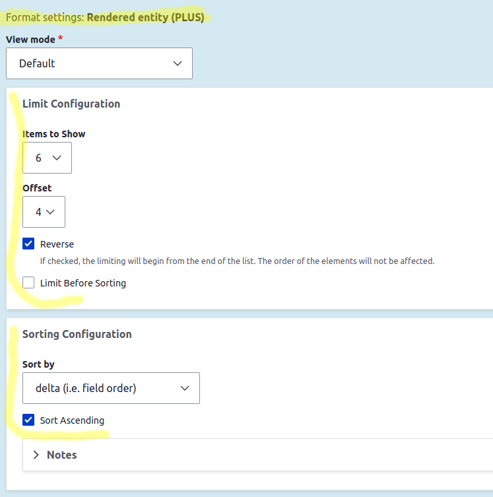This screenshot has height=497, width=493.
Task: Click the chevron beside the Offset value
Action: point(51,212)
